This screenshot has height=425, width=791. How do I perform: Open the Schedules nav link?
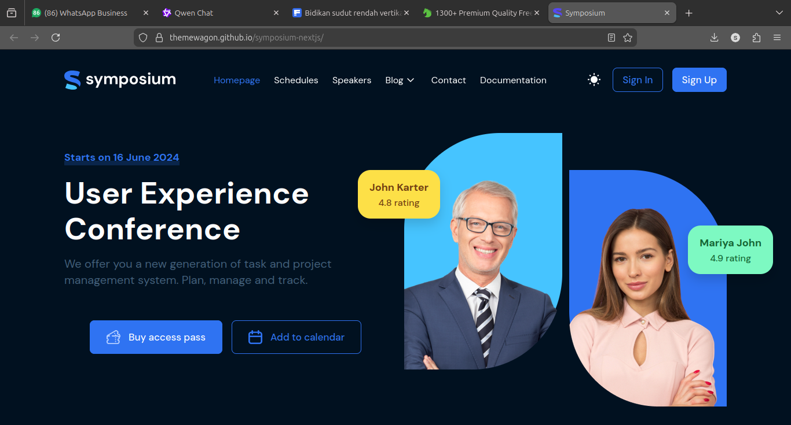click(296, 80)
